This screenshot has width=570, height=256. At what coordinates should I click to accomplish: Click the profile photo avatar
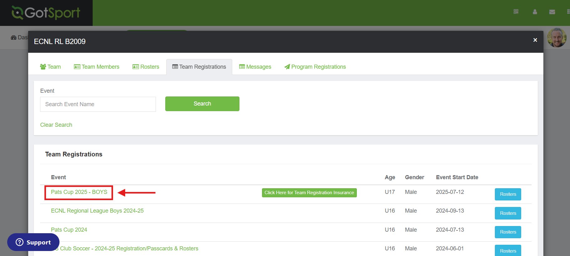(x=557, y=38)
